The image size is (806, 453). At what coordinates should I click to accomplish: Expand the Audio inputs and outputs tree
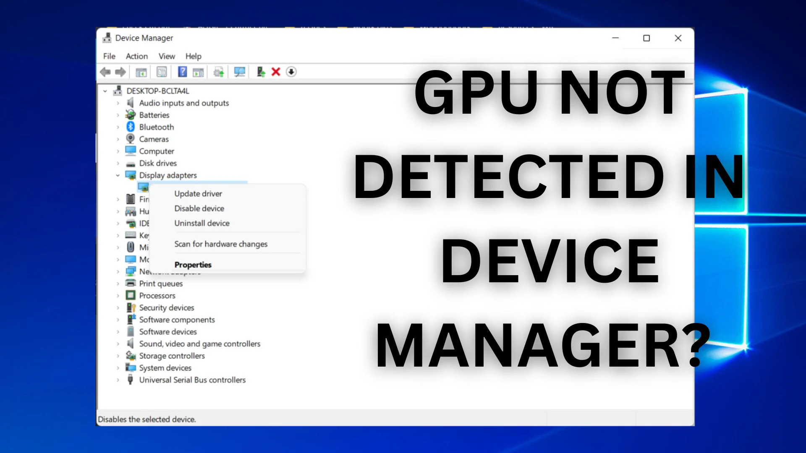point(118,103)
